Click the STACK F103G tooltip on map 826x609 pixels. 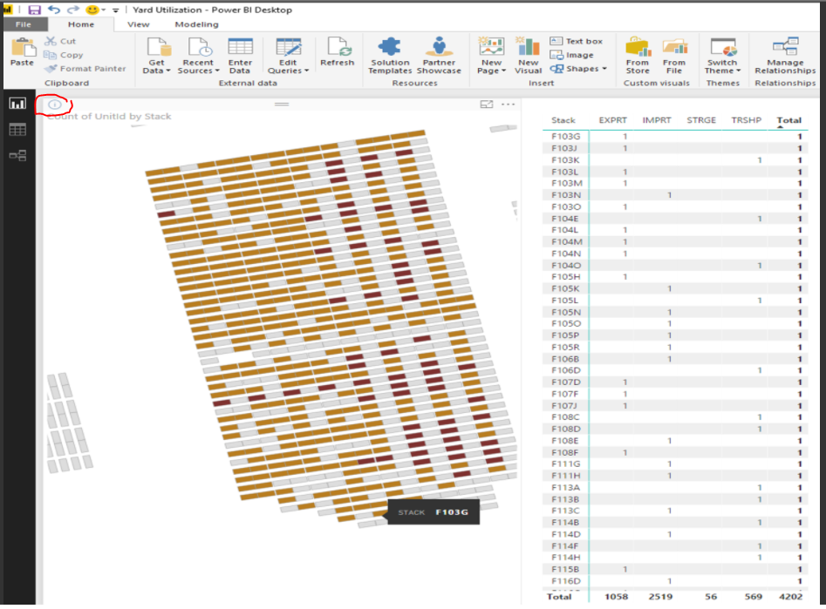[433, 512]
